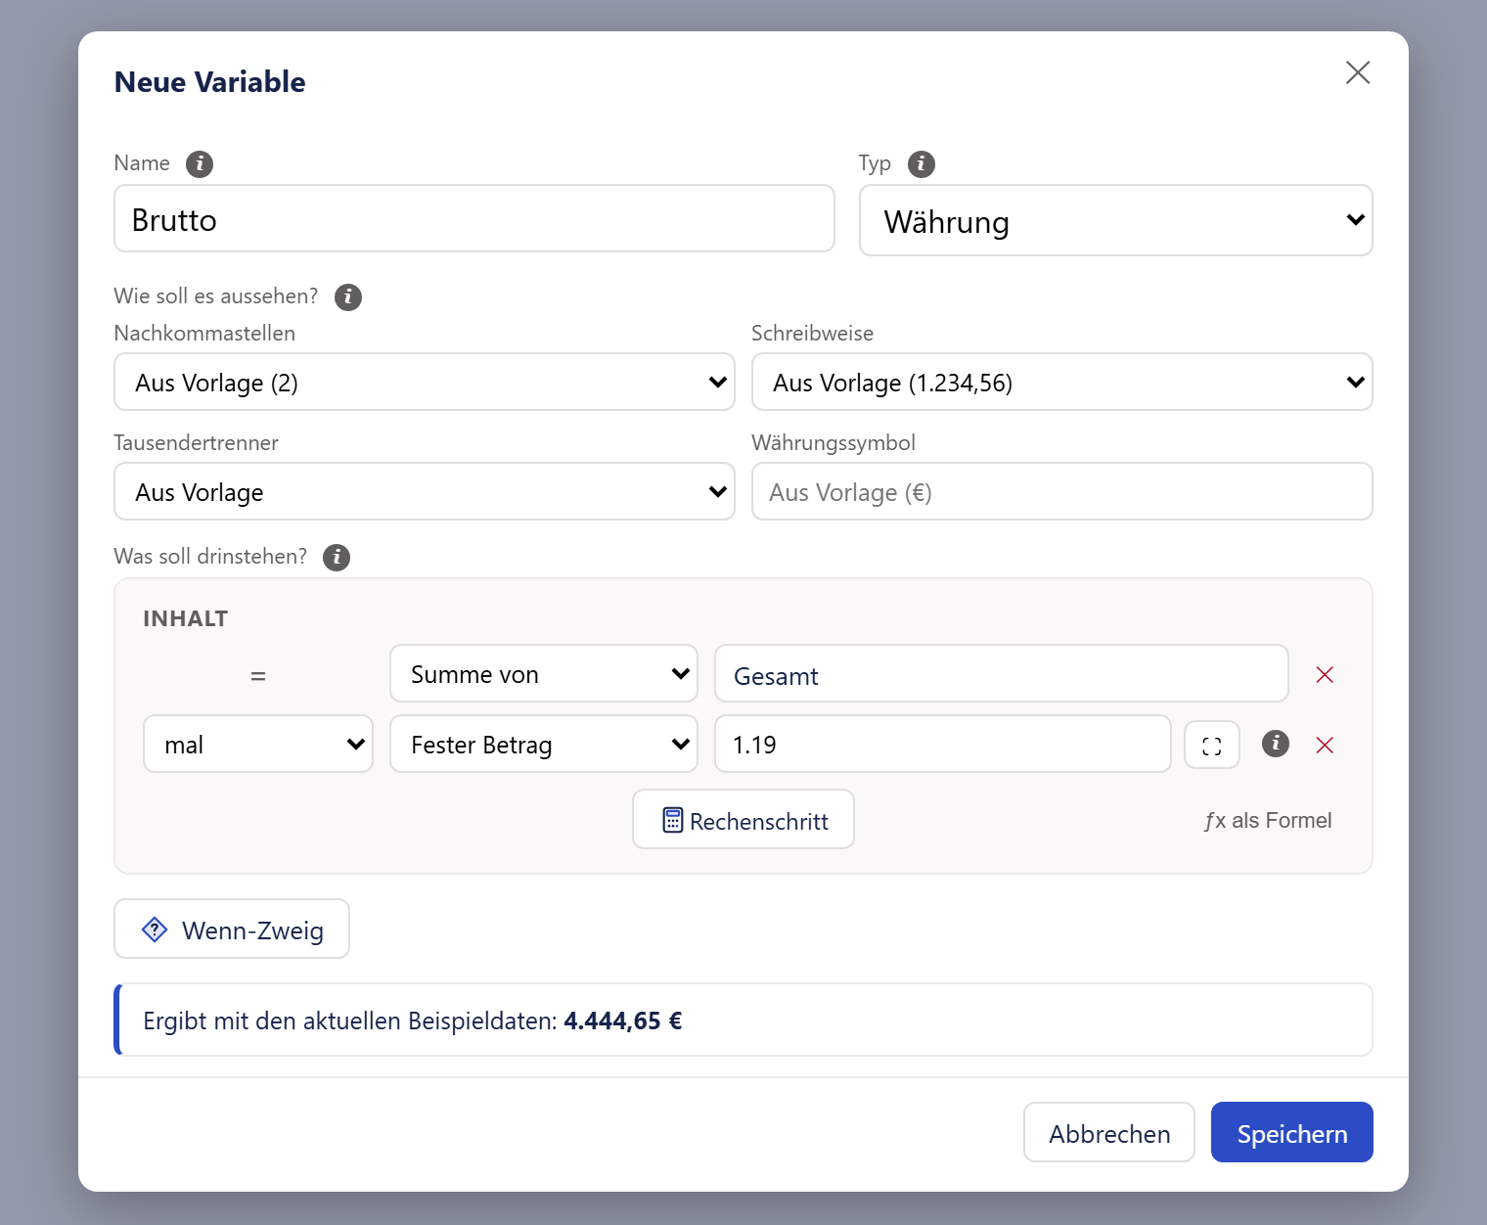Screen dimensions: 1487x1225
Task: Add a Wenn-Zweig branch
Action: [232, 929]
